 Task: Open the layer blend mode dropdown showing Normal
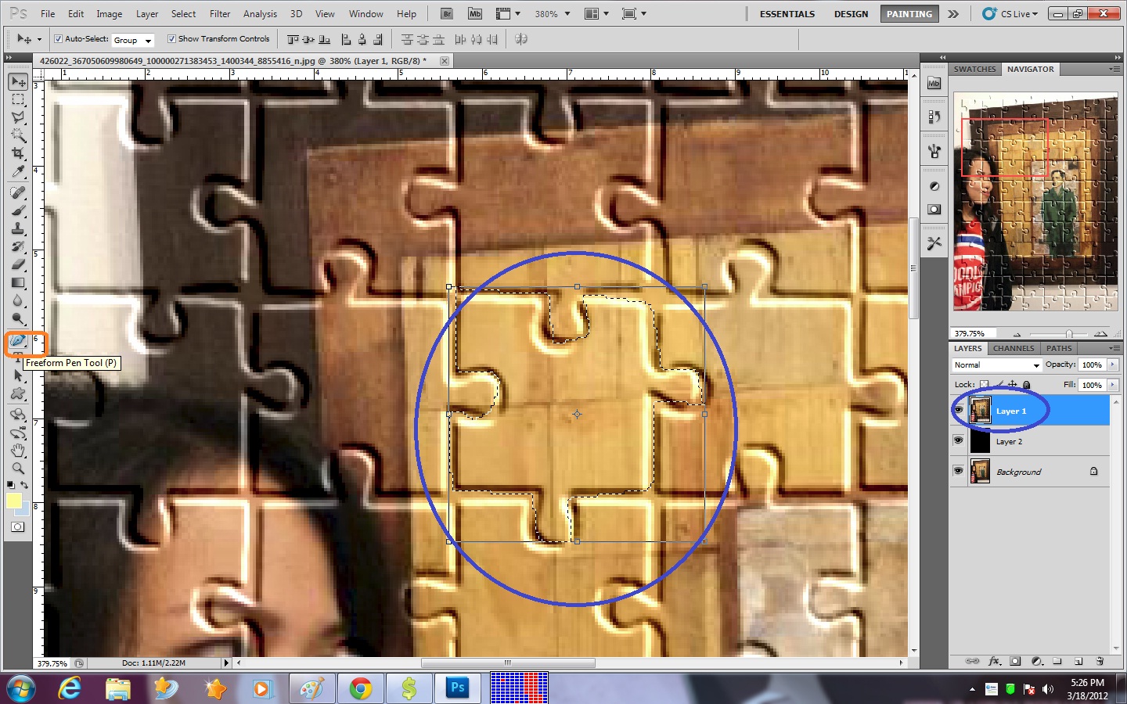(996, 365)
